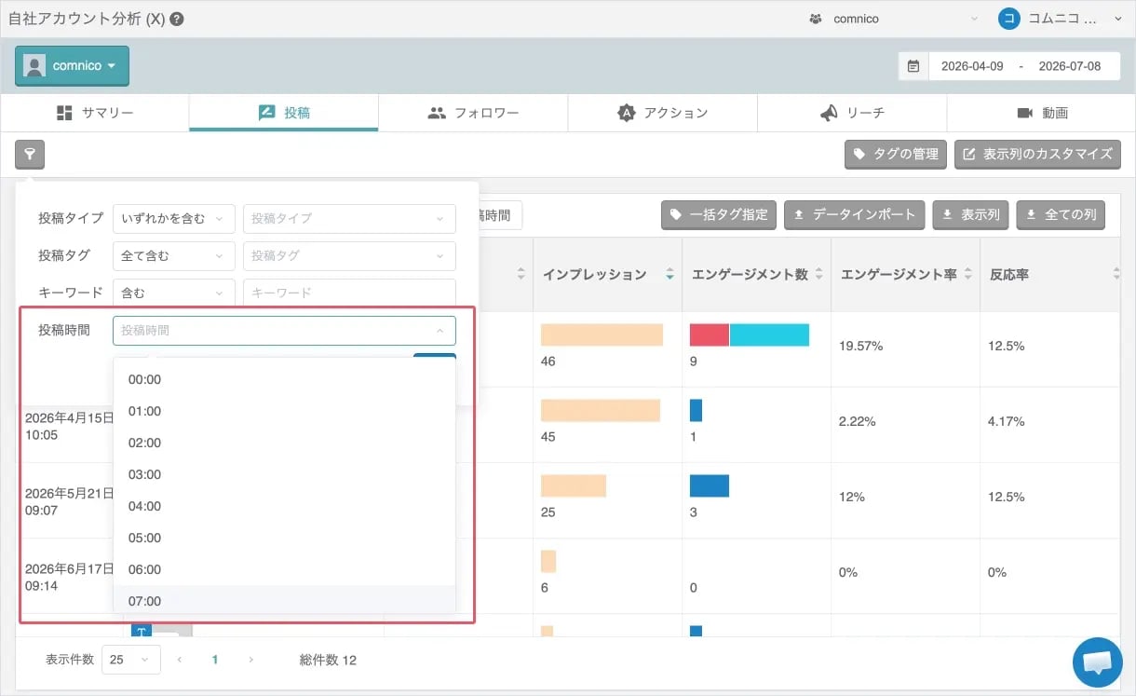This screenshot has width=1136, height=696.
Task: Click タグの管理 button
Action: [x=896, y=155]
